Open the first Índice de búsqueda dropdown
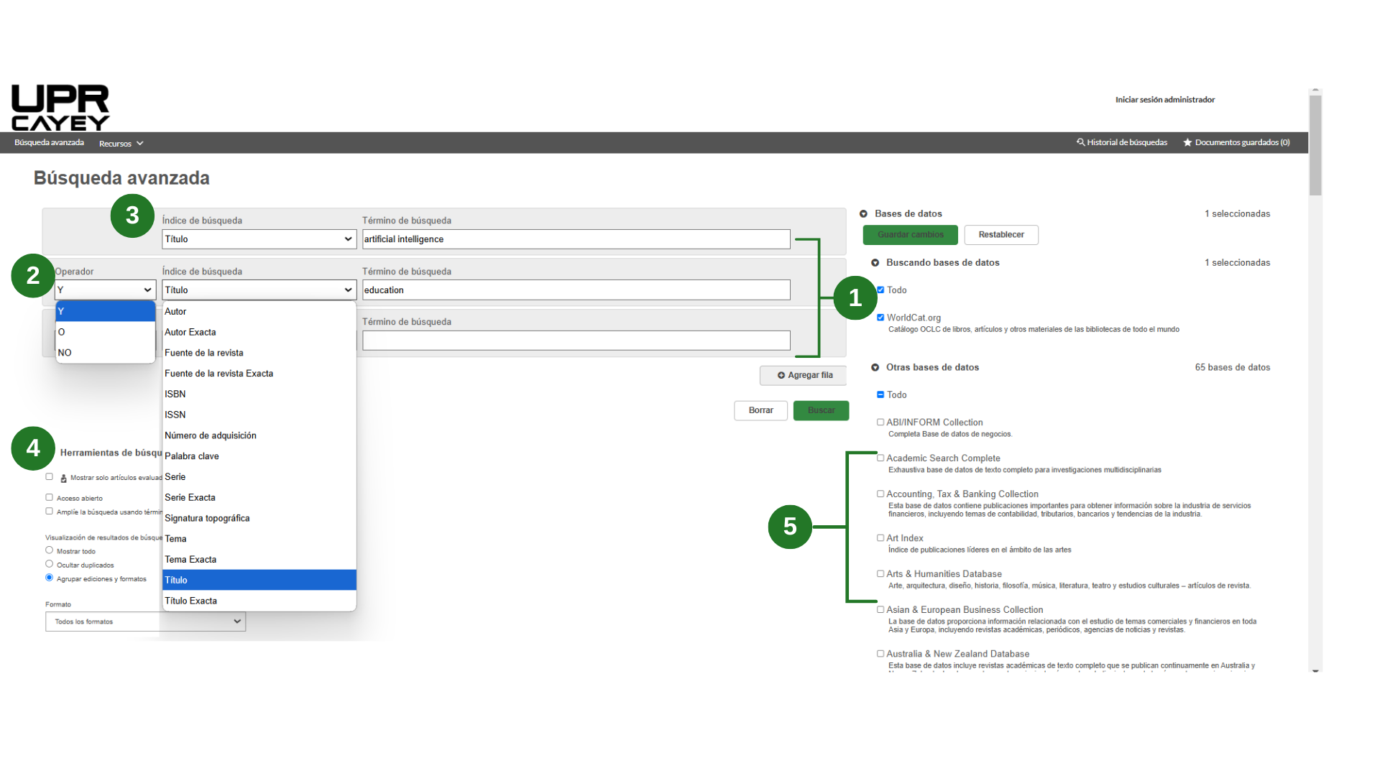The image size is (1380, 776). pyautogui.click(x=259, y=239)
